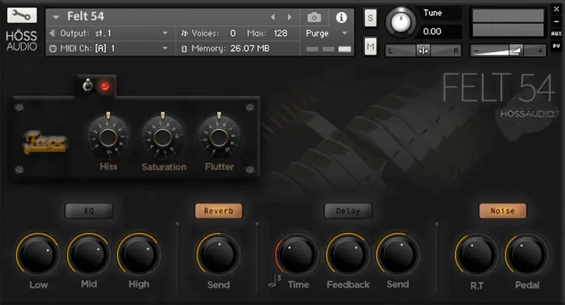565x305 pixels.
Task: Click the pan slider center handle
Action: click(423, 51)
